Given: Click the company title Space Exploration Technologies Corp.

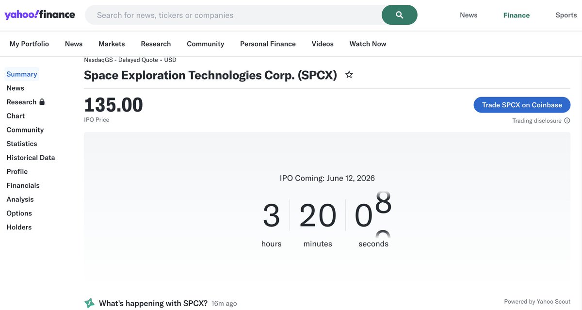Looking at the screenshot, I should 210,75.
